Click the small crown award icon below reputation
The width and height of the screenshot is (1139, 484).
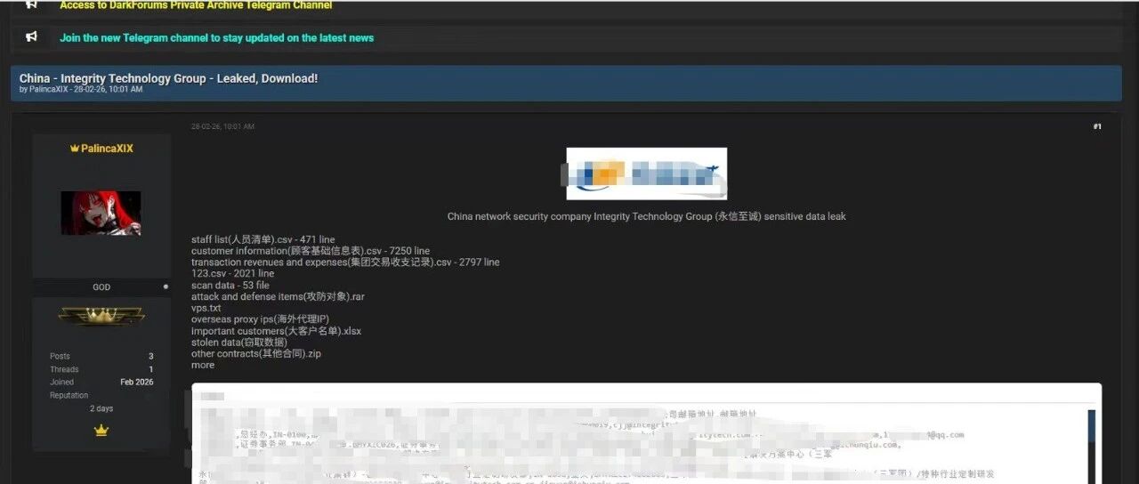pyautogui.click(x=101, y=431)
